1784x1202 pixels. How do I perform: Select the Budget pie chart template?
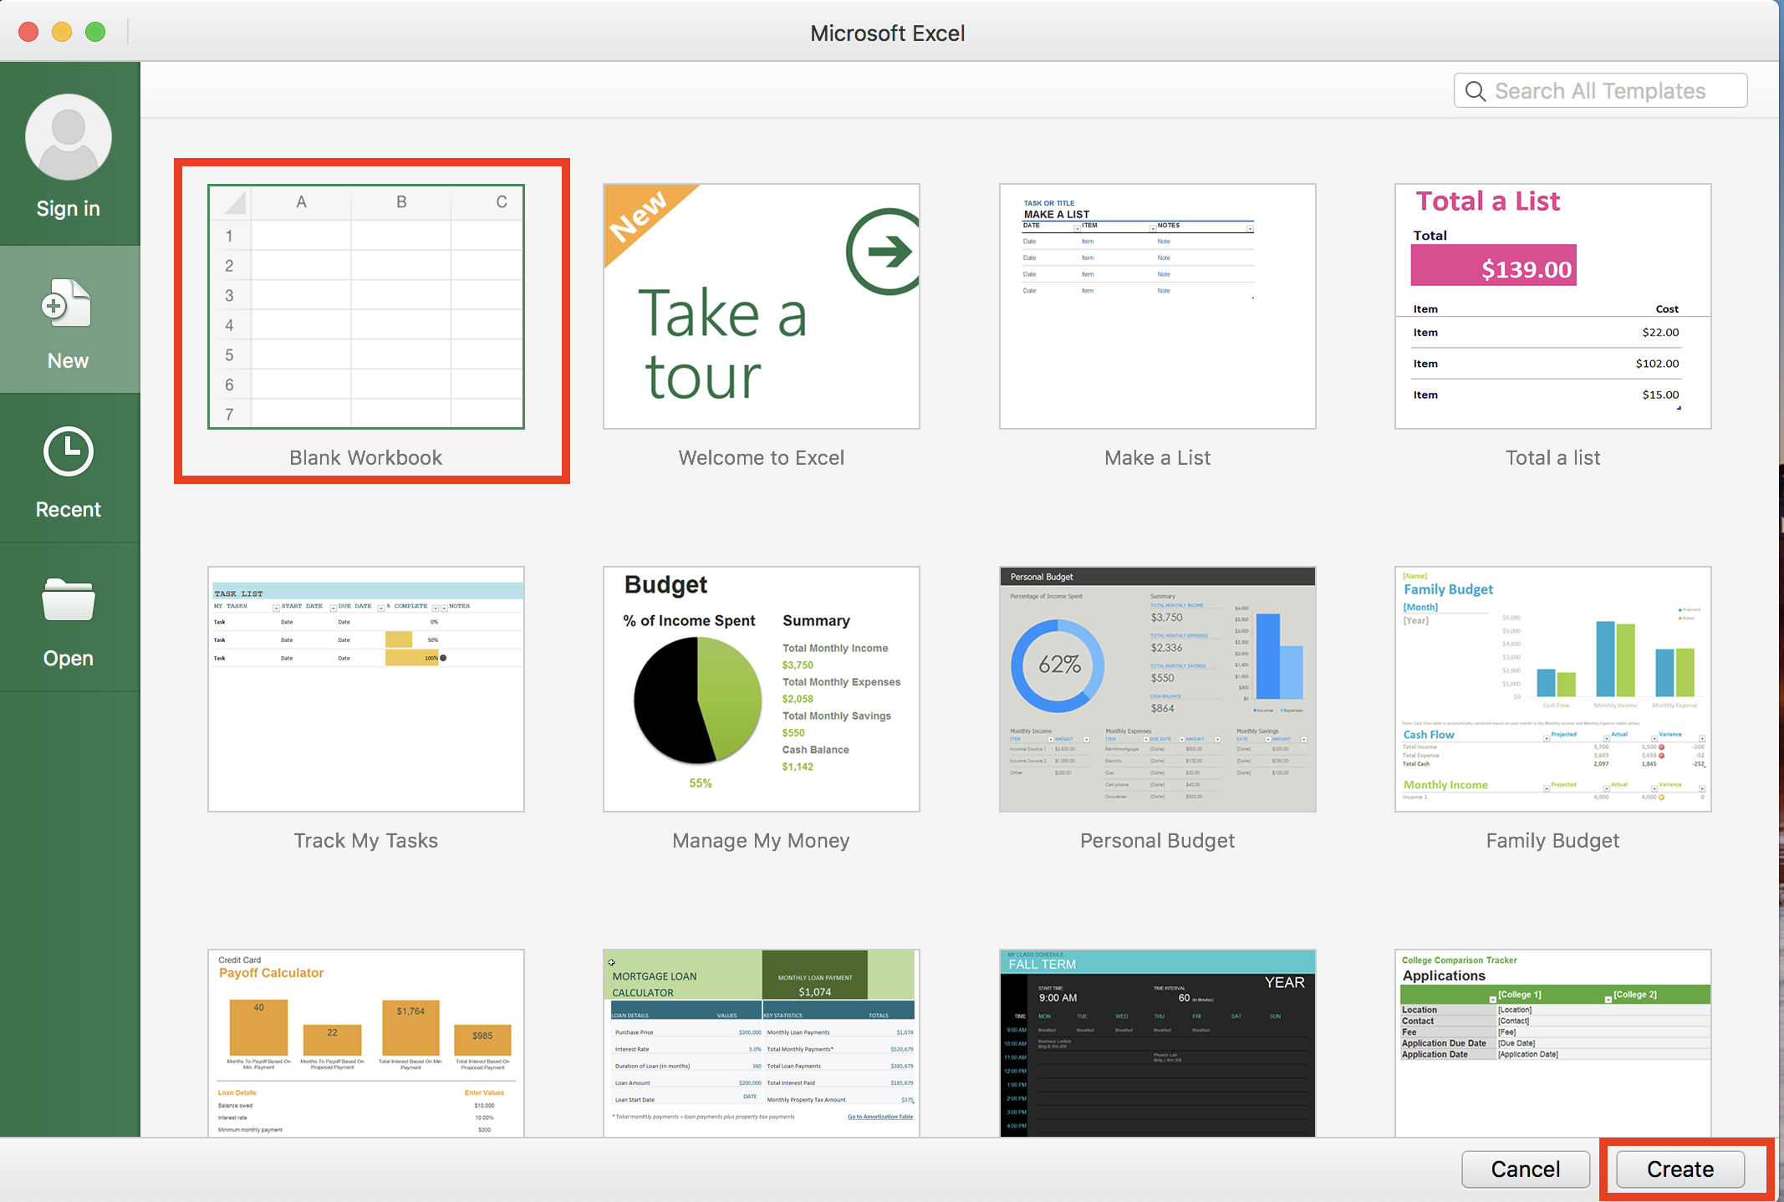pyautogui.click(x=762, y=690)
